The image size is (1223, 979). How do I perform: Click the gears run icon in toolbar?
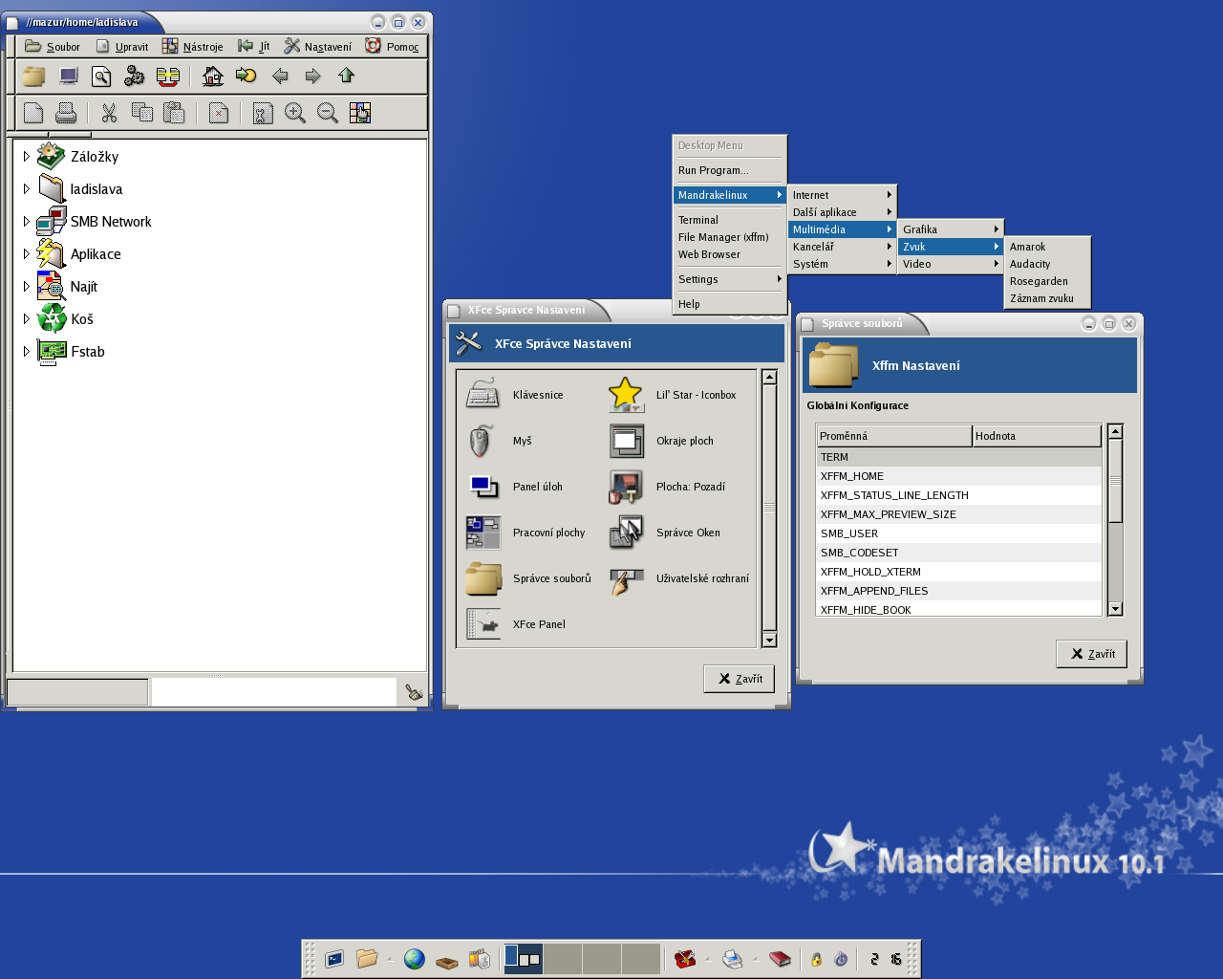[x=135, y=76]
